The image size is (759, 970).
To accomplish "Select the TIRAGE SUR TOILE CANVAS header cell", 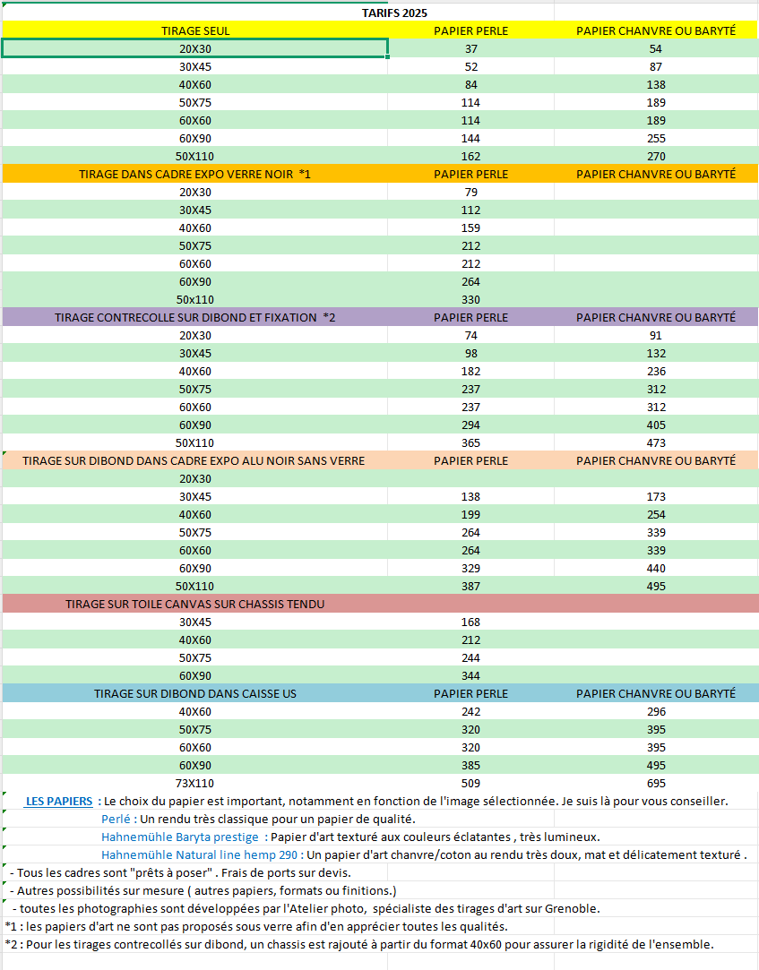I will [195, 604].
